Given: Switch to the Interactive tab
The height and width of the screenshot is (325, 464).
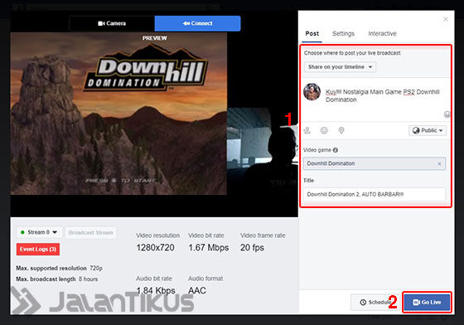Looking at the screenshot, I should pyautogui.click(x=382, y=33).
